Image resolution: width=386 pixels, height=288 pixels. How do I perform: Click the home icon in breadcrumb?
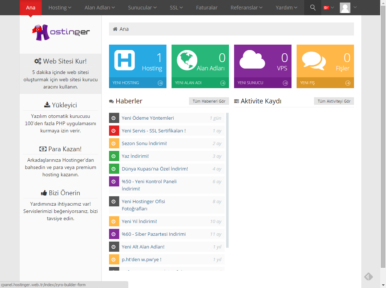pos(115,29)
